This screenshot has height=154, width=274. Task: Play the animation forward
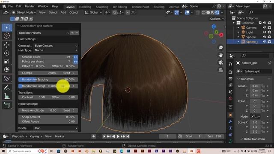pyautogui.click(x=118, y=136)
